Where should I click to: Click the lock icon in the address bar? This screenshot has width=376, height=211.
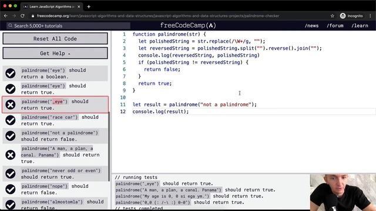click(33, 16)
